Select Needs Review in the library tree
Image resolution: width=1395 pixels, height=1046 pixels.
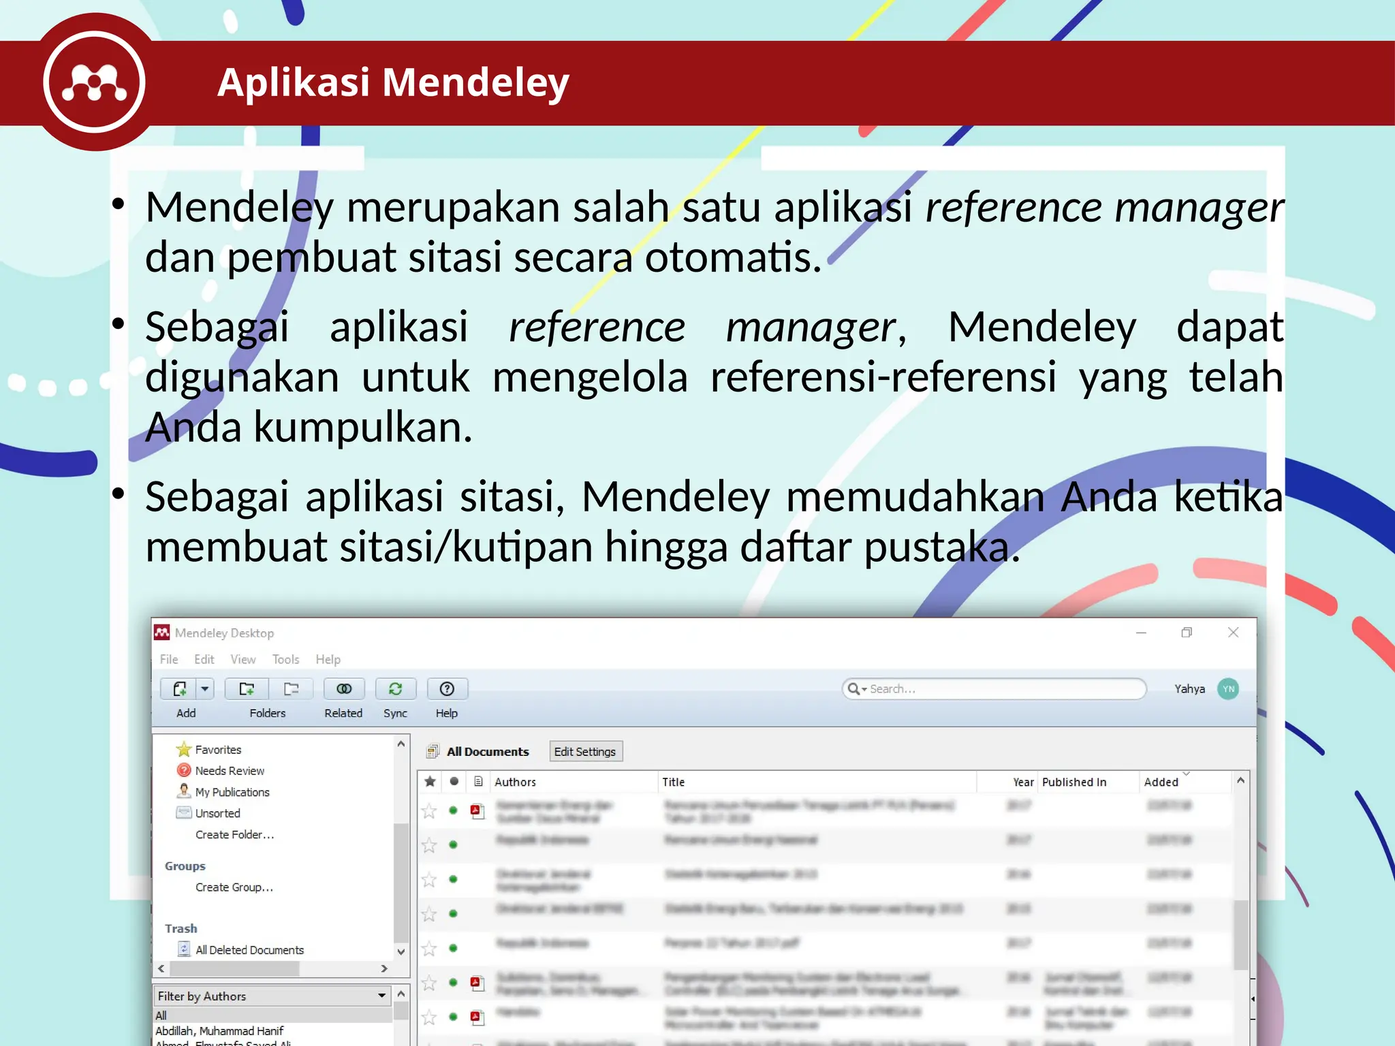[x=230, y=770]
